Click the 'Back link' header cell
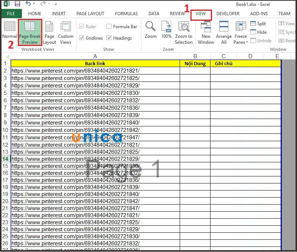The image size is (297, 252). pyautogui.click(x=95, y=63)
